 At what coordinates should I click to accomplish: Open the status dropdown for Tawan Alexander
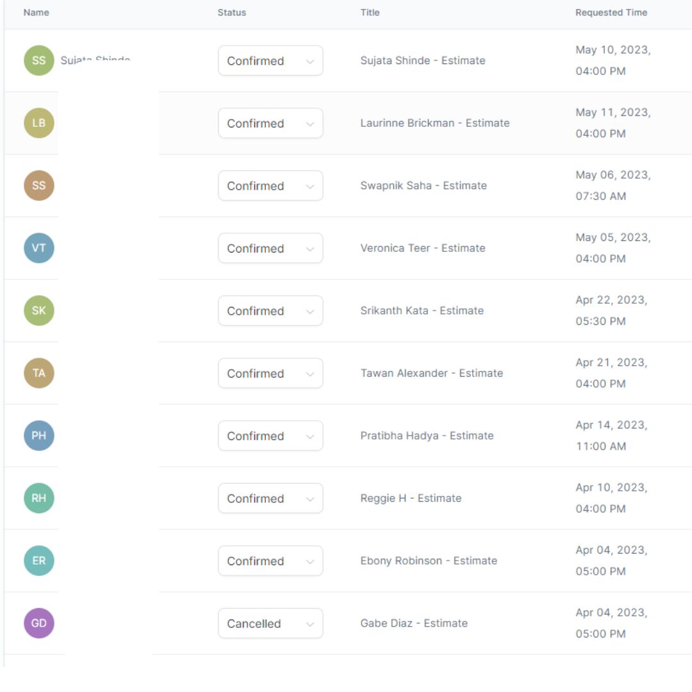270,373
